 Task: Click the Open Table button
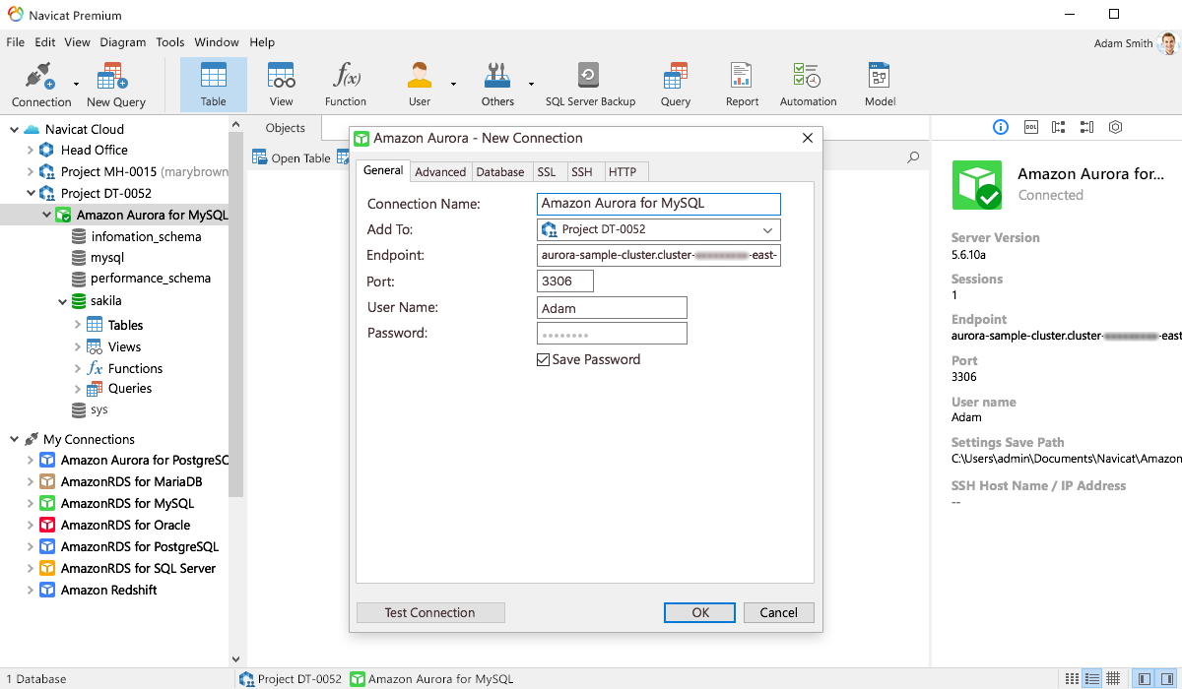click(292, 157)
